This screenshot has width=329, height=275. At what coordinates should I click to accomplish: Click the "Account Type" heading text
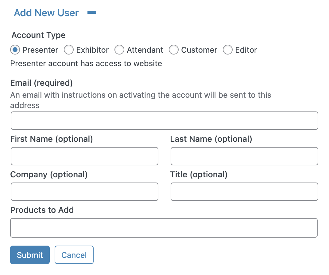38,35
